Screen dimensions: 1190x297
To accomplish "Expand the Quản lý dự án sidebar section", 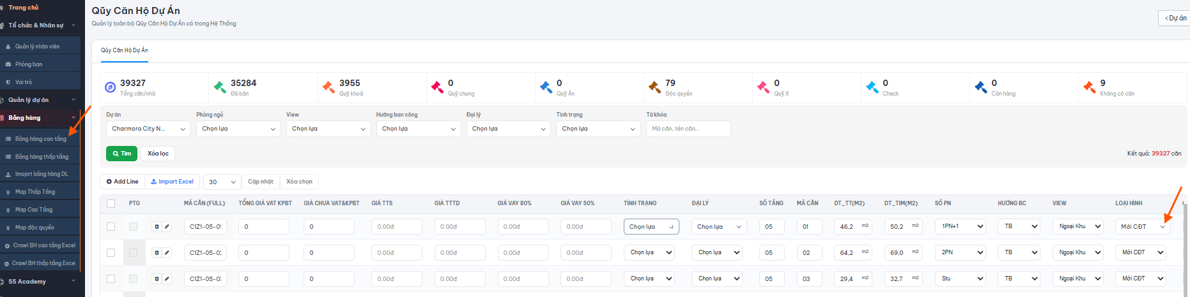I will [40, 100].
